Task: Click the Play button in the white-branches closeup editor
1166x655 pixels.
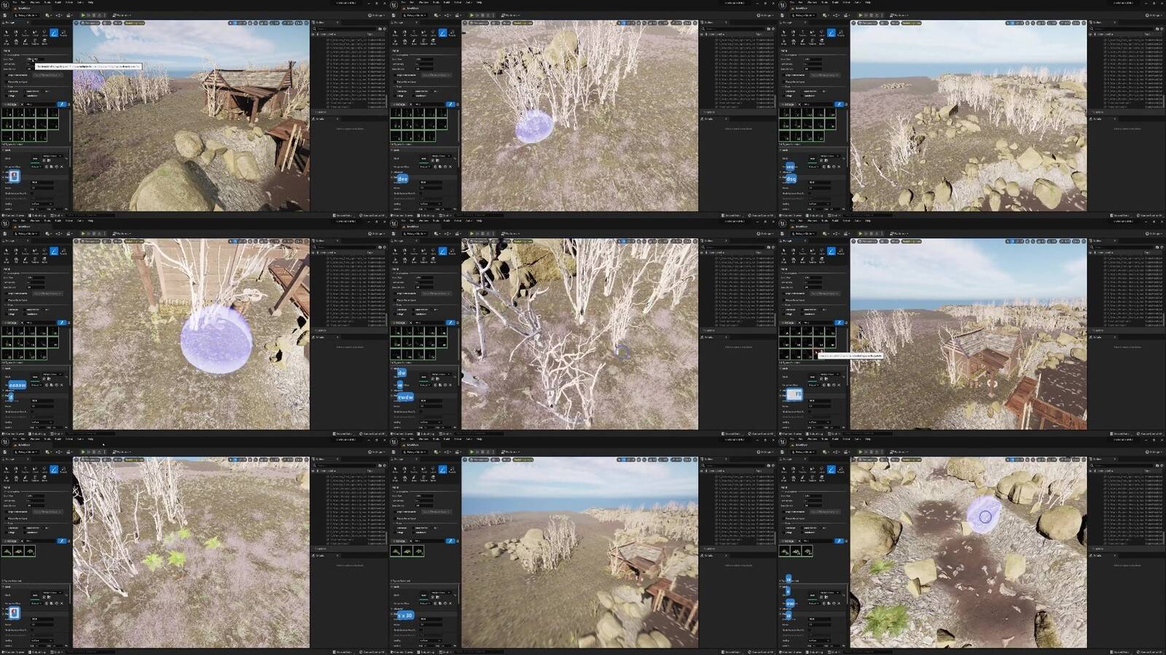Action: 472,234
